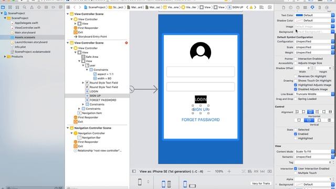Go back in the editor history
The height and width of the screenshot is (189, 336).
[x=75, y=7]
